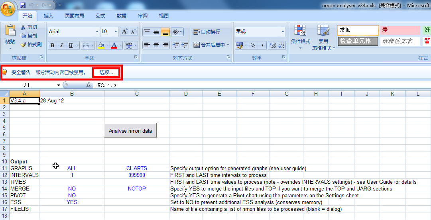Click the formula bar showing V3.4.a
The image size is (431, 220).
tap(262, 85)
